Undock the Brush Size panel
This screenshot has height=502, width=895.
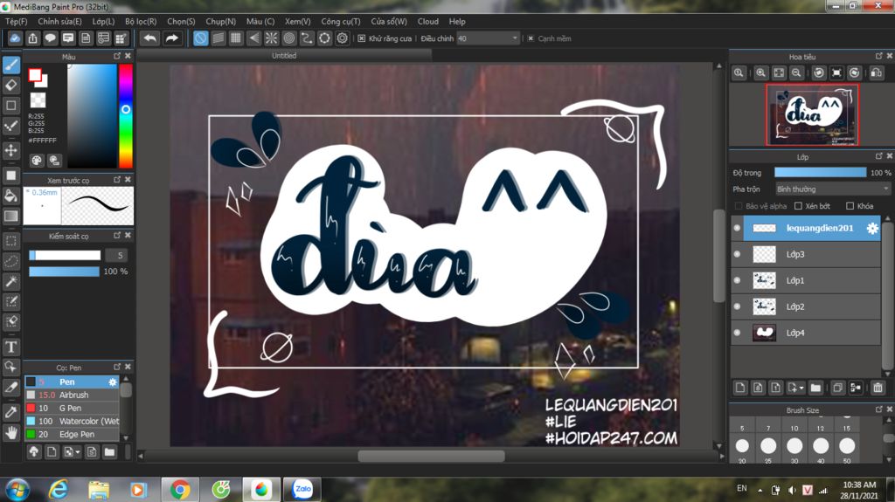coord(878,409)
